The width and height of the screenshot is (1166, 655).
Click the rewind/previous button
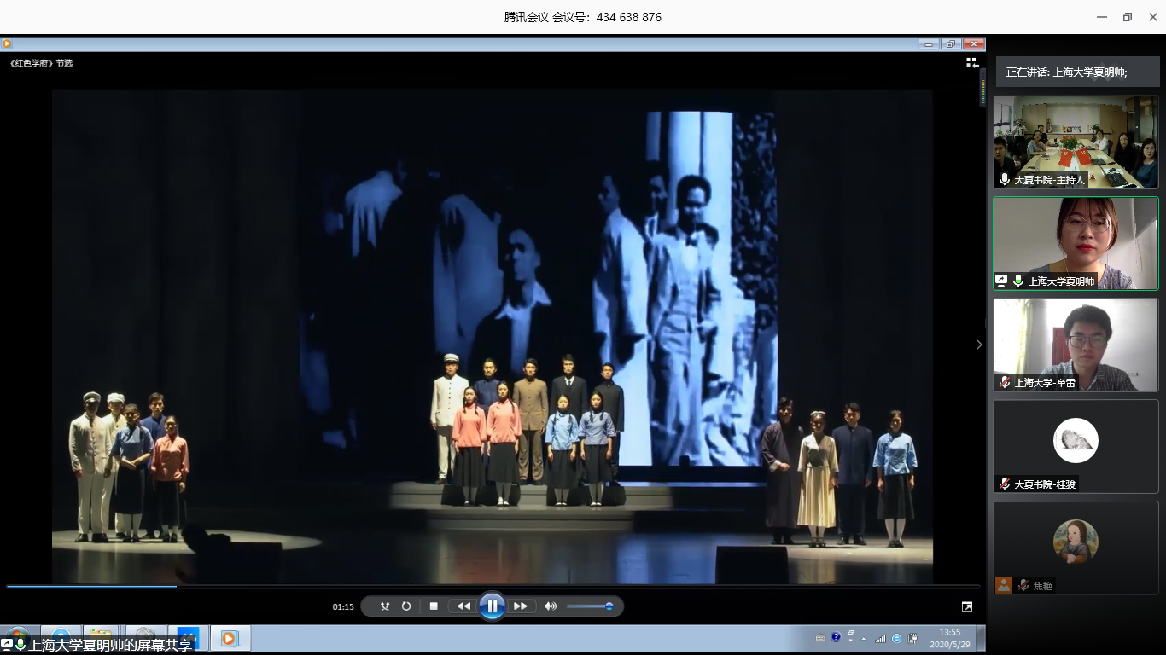[463, 606]
